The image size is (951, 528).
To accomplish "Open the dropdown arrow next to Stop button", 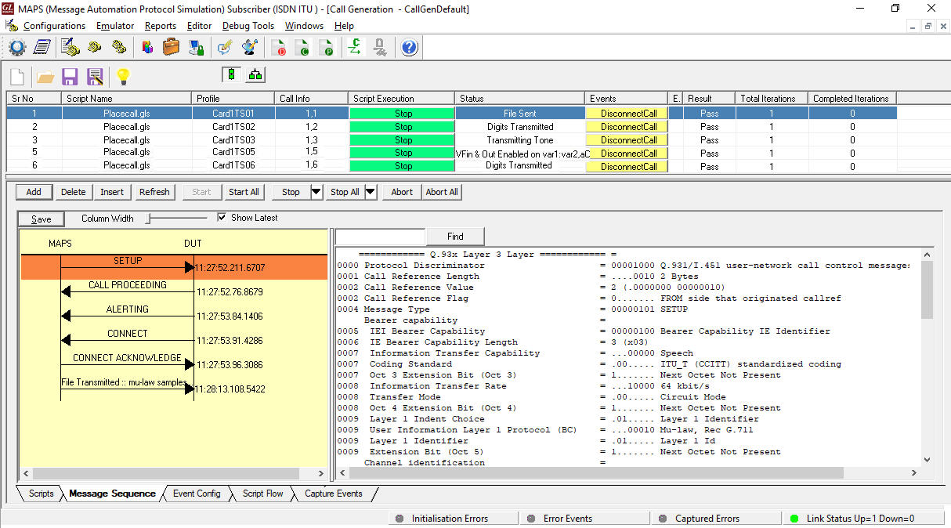I will (x=316, y=192).
